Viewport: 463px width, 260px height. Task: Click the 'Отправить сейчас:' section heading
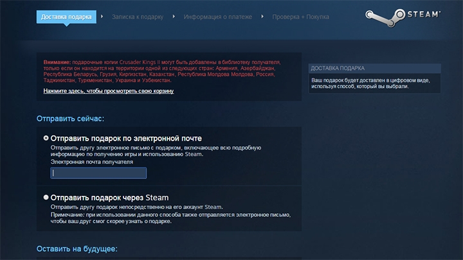click(x=70, y=118)
